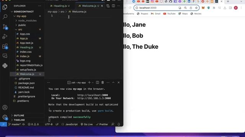The image size is (245, 137).
Task: Open Chrome downloads
Action: [x=225, y=8]
